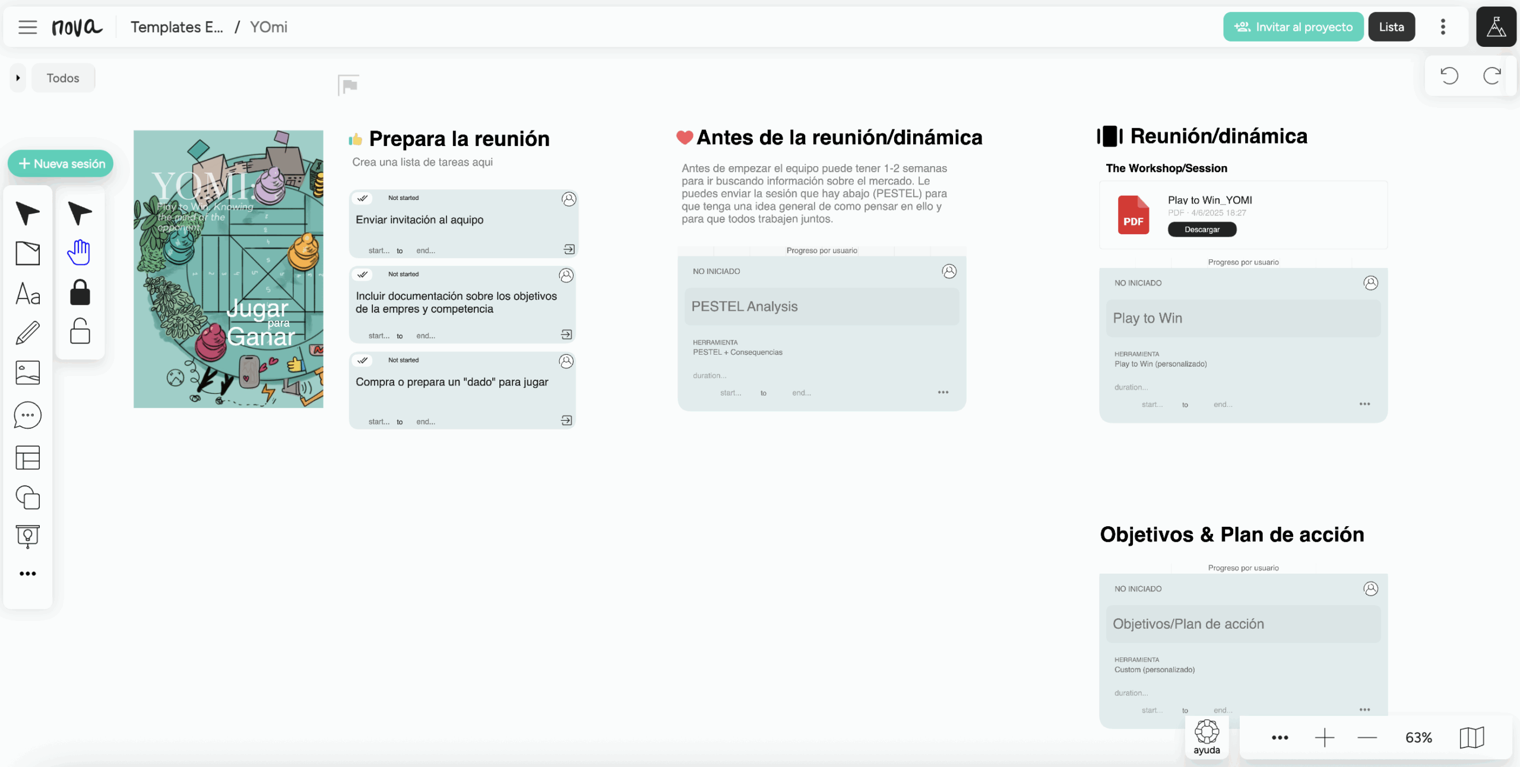Select the table layout tool
1520x767 pixels.
27,458
